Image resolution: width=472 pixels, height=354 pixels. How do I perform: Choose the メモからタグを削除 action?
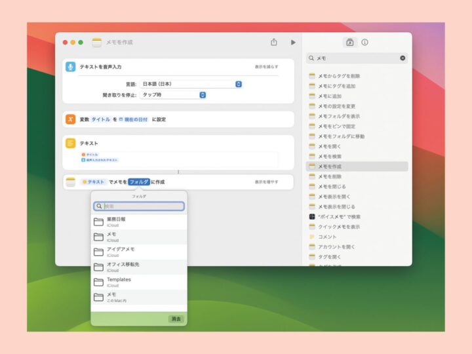coord(357,76)
